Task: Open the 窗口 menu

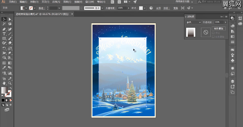Action: pyautogui.click(x=89, y=2)
